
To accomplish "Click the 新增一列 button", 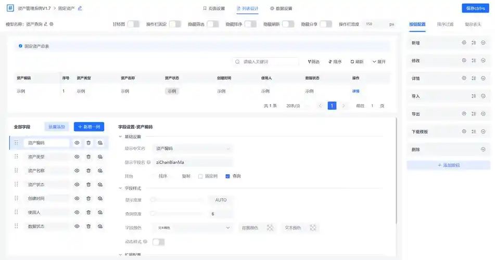I will pyautogui.click(x=89, y=127).
